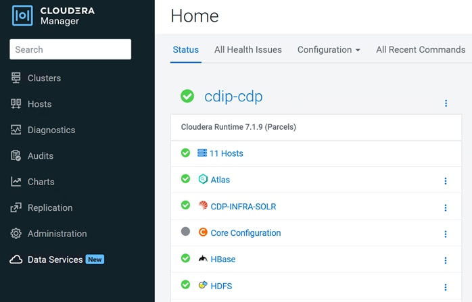Open Replication in the sidebar

(50, 207)
